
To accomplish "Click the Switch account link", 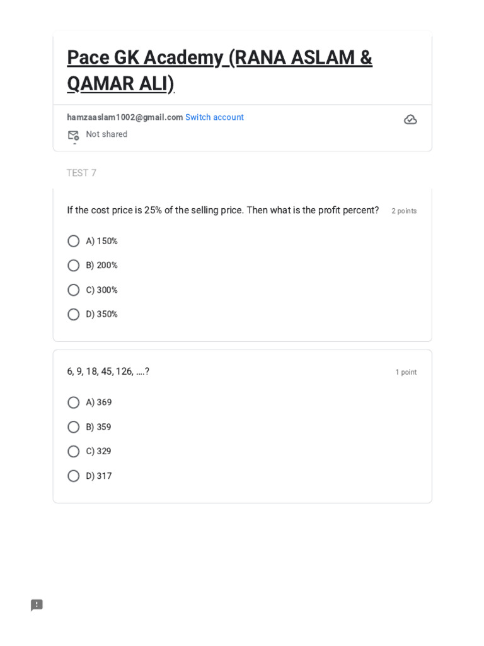I will point(214,117).
